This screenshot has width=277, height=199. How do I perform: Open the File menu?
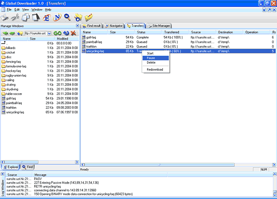[9, 9]
